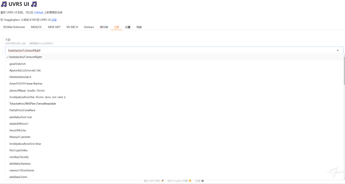Select the NoCrypt/miku theme

[174, 150]
